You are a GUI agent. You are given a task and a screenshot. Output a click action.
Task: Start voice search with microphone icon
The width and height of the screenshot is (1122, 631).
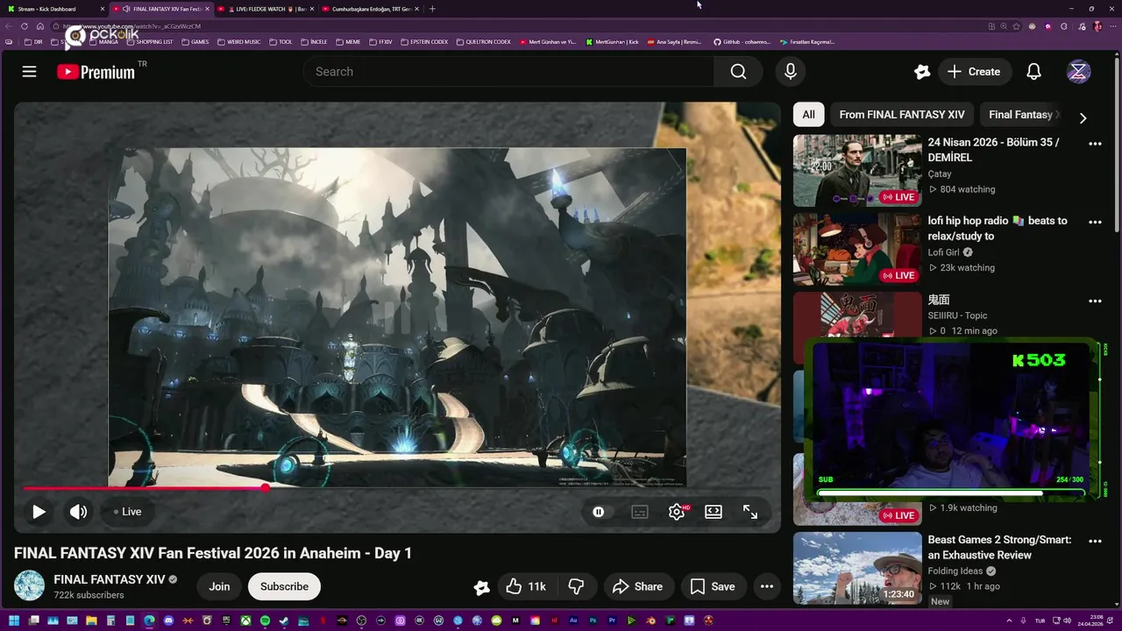(x=791, y=72)
